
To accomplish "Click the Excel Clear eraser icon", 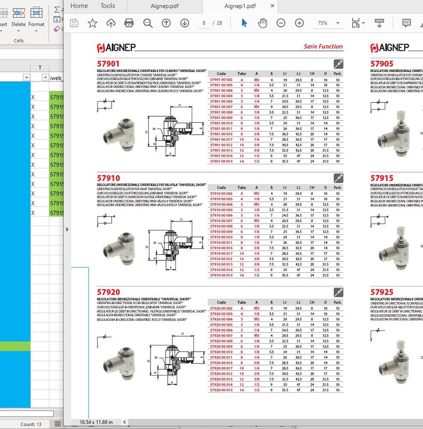I will [57, 29].
